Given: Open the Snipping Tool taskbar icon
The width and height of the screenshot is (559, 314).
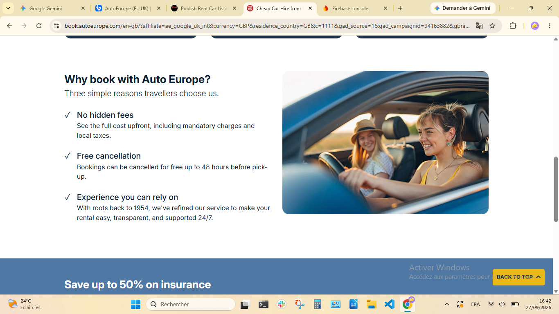Looking at the screenshot, I should click(x=300, y=304).
